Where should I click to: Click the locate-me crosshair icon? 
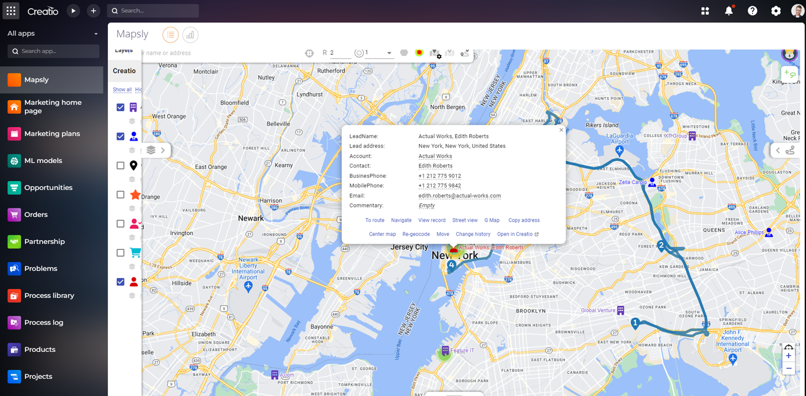pyautogui.click(x=309, y=53)
